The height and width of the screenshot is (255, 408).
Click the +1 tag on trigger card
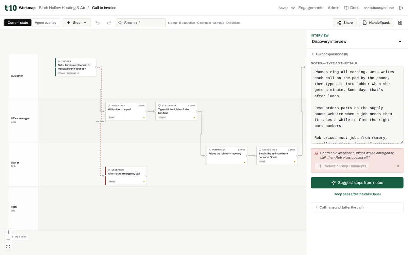(78, 73)
